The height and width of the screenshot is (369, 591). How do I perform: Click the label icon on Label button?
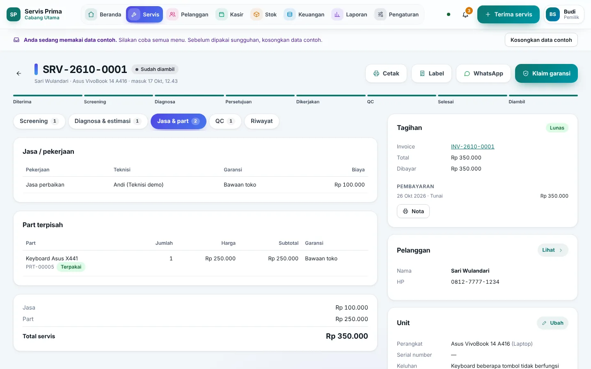(422, 73)
